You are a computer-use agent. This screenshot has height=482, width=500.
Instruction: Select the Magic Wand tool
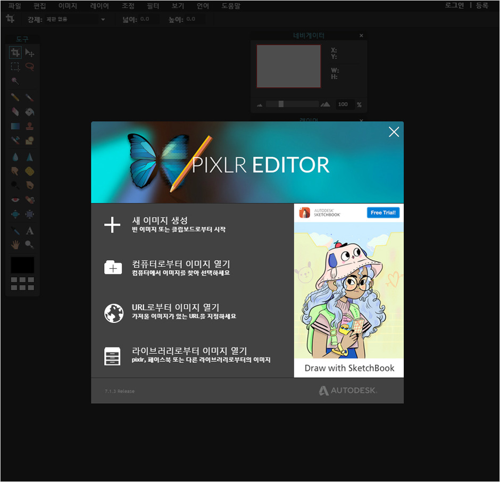15,81
